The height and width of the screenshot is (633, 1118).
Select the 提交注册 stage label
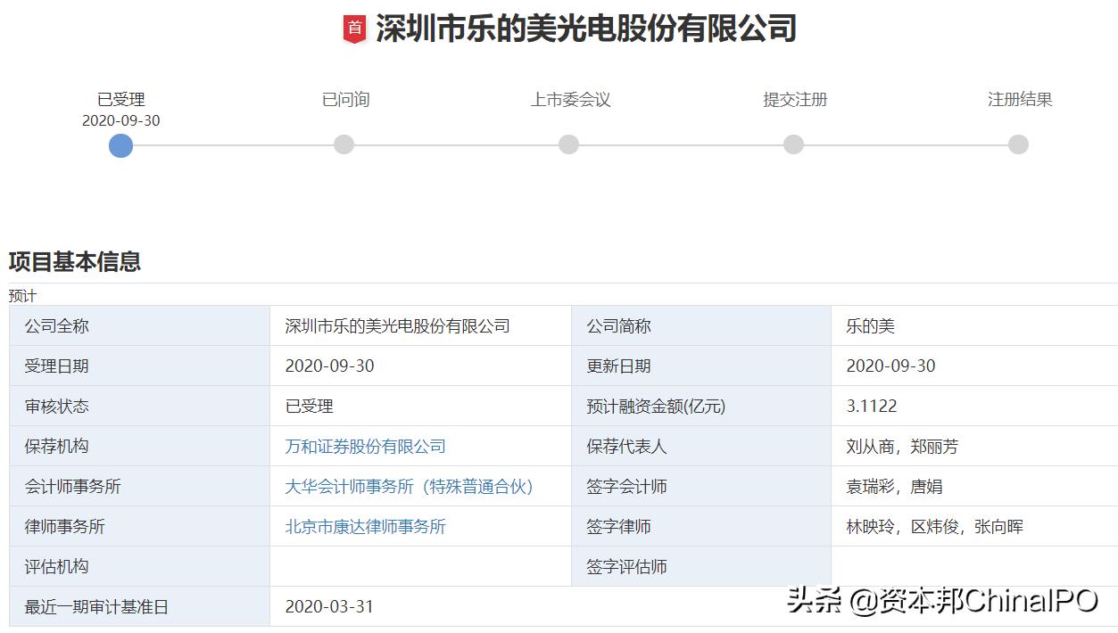[x=792, y=100]
